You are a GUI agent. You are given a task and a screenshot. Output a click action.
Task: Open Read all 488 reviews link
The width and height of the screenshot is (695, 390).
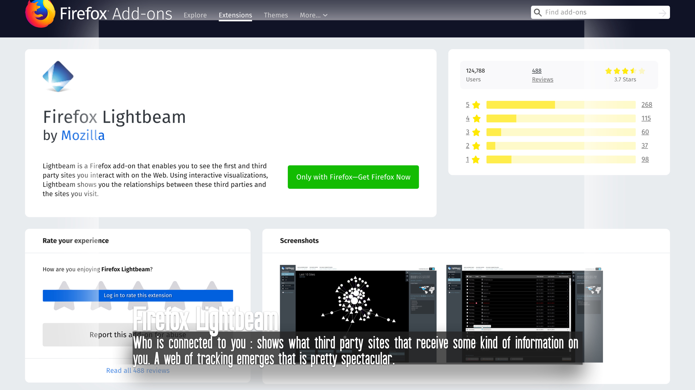pyautogui.click(x=138, y=370)
